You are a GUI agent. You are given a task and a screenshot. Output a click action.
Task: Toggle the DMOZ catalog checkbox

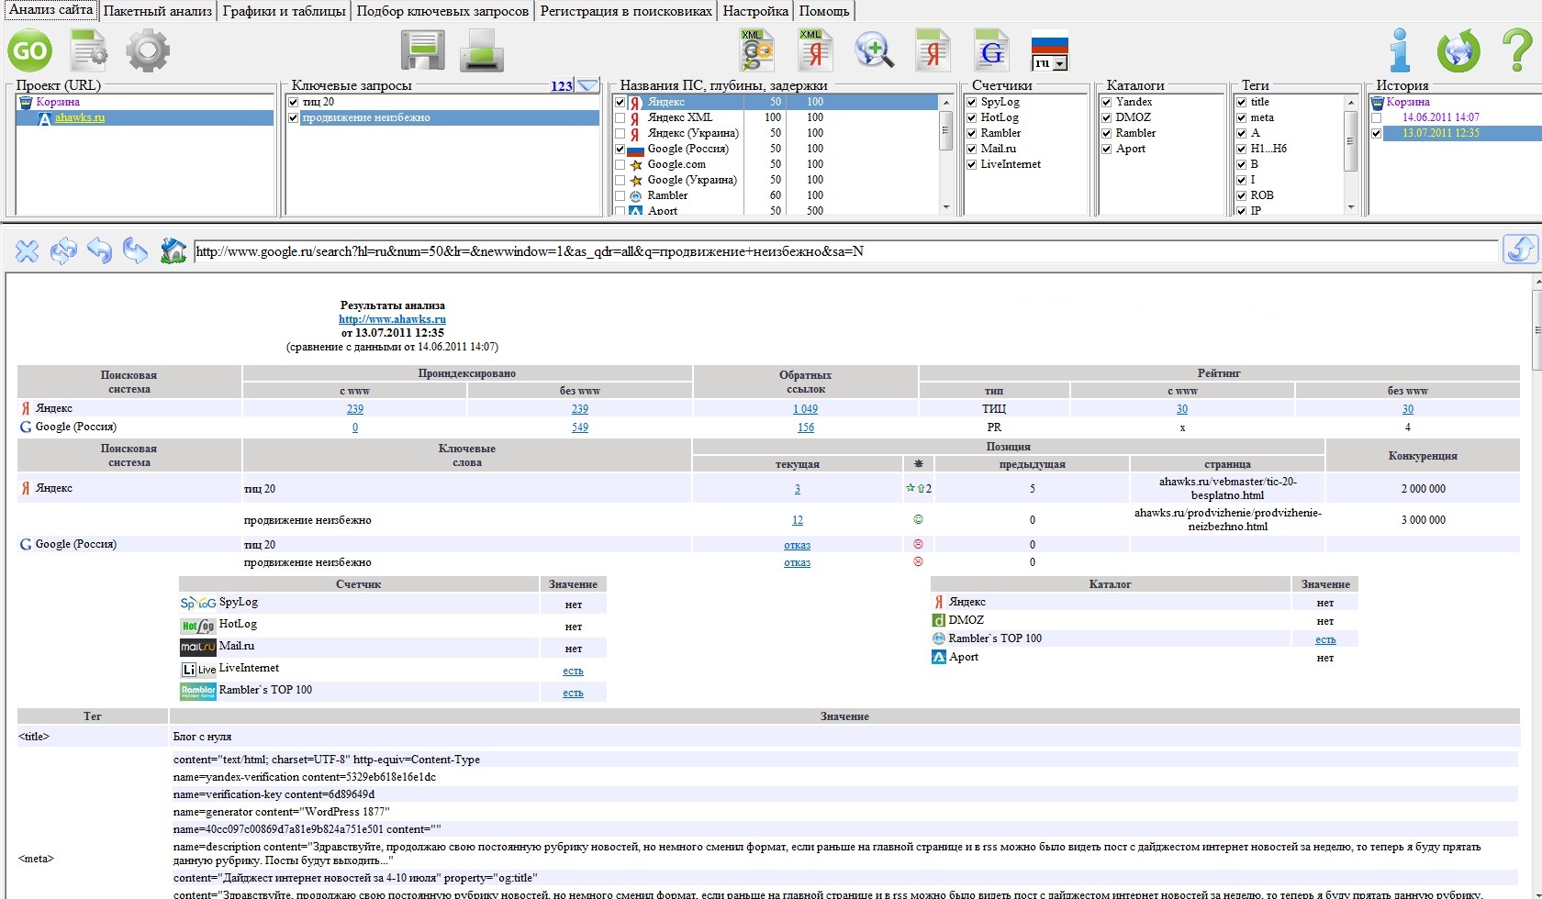click(1106, 117)
